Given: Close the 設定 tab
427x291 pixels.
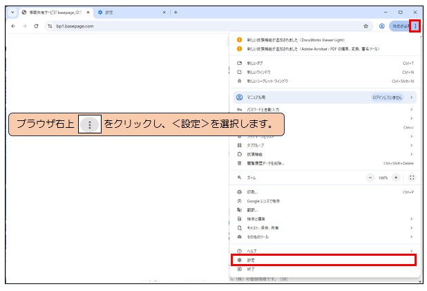Looking at the screenshot, I should [164, 12].
